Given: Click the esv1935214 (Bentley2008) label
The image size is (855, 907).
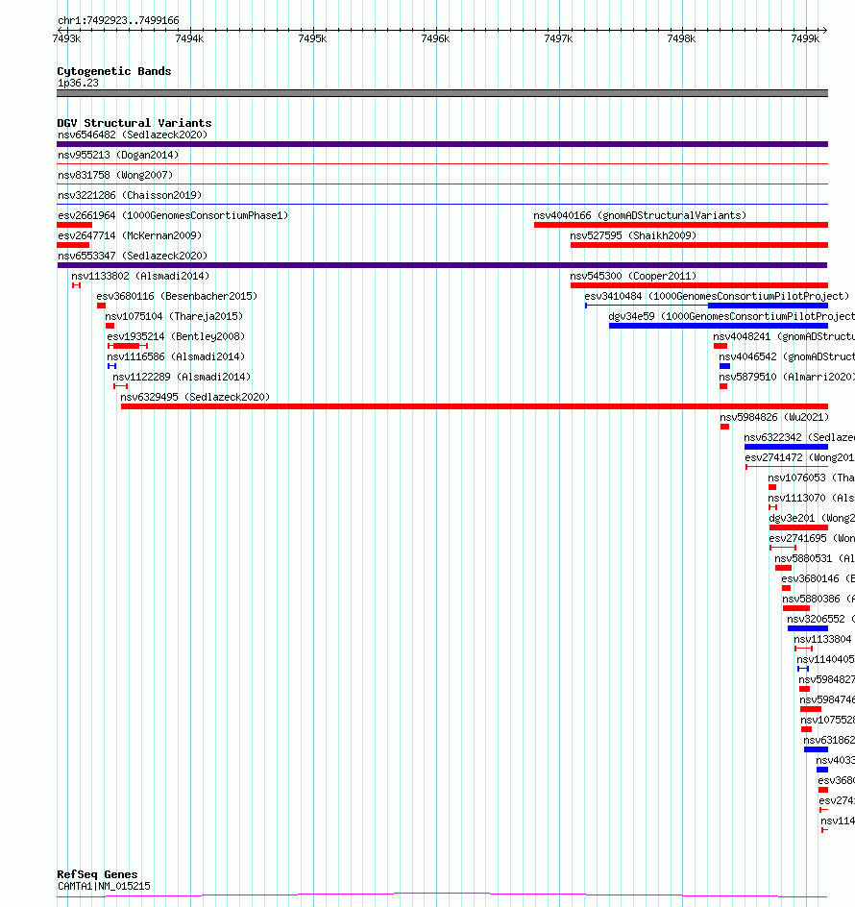Looking at the screenshot, I should [176, 336].
